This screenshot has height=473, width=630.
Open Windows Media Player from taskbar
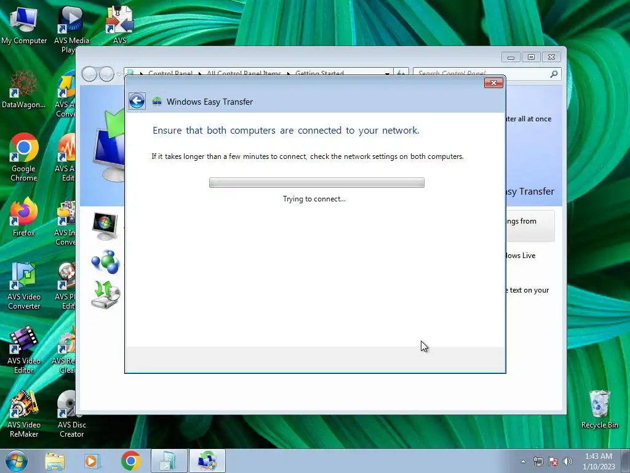click(x=92, y=461)
